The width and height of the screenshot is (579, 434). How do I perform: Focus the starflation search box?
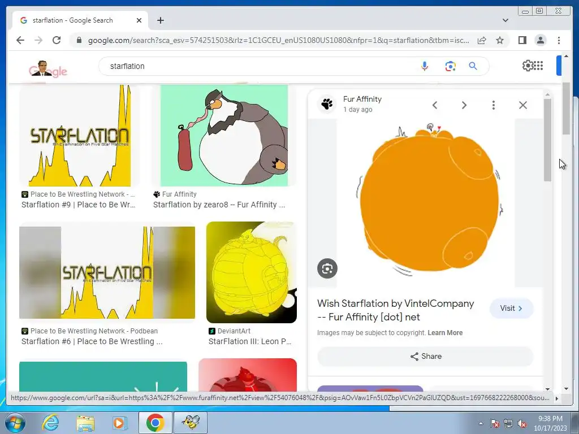[258, 66]
